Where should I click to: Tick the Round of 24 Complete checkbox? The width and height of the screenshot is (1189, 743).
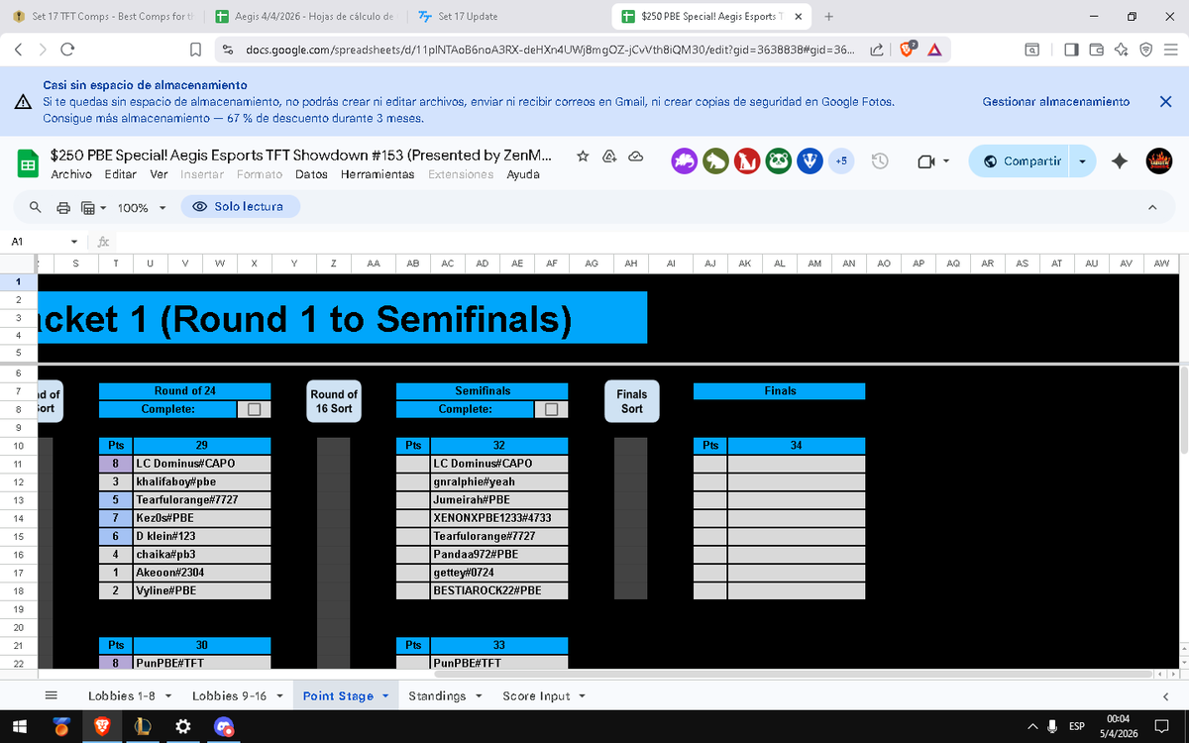[x=254, y=409]
